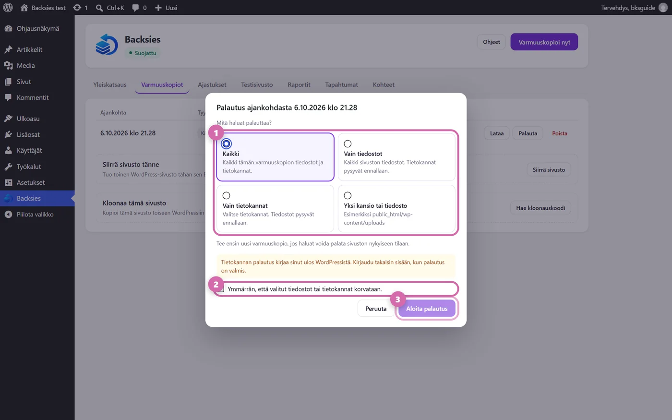Click the Palauta button in backup row
This screenshot has height=420, width=672.
click(528, 133)
